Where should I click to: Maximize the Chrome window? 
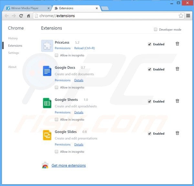pyautogui.click(x=178, y=3)
